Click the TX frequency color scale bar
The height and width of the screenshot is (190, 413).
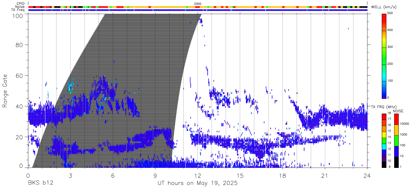click(384, 141)
